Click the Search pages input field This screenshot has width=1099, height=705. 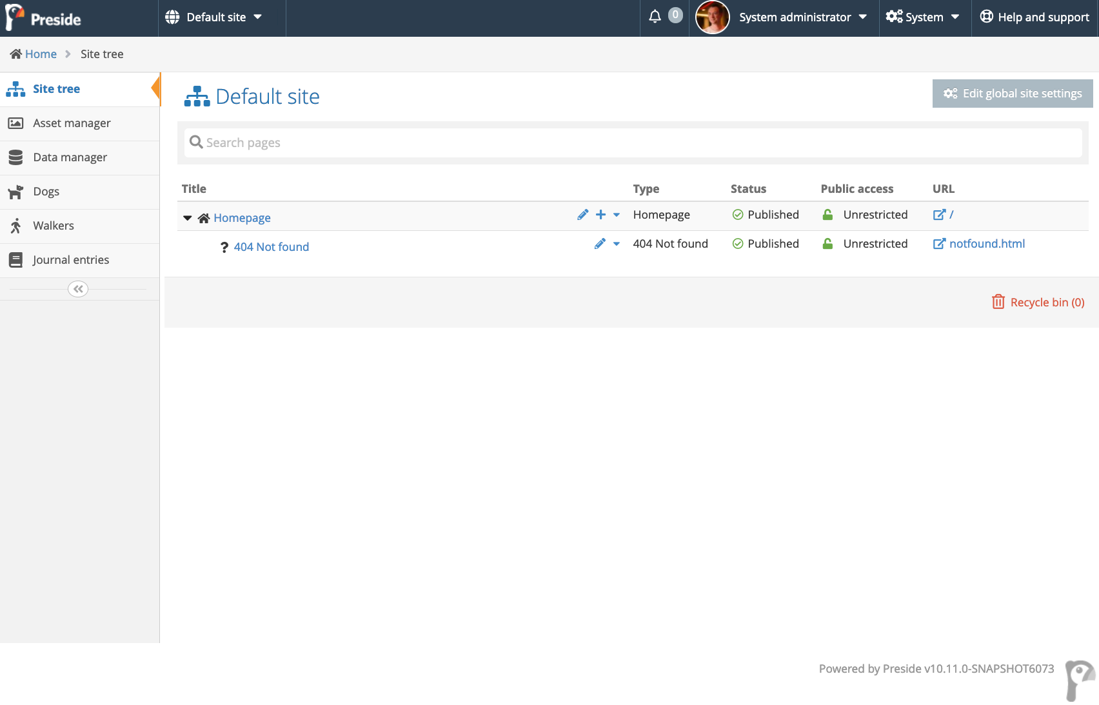pos(632,143)
